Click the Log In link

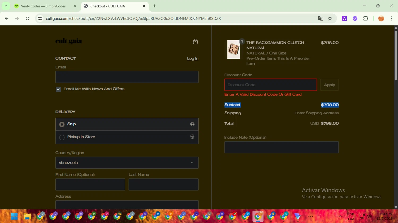pyautogui.click(x=193, y=58)
